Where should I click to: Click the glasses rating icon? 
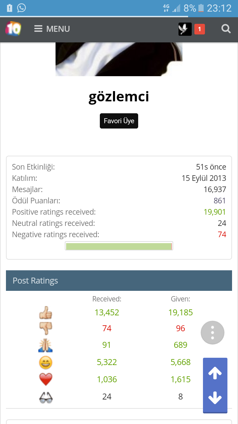click(46, 397)
